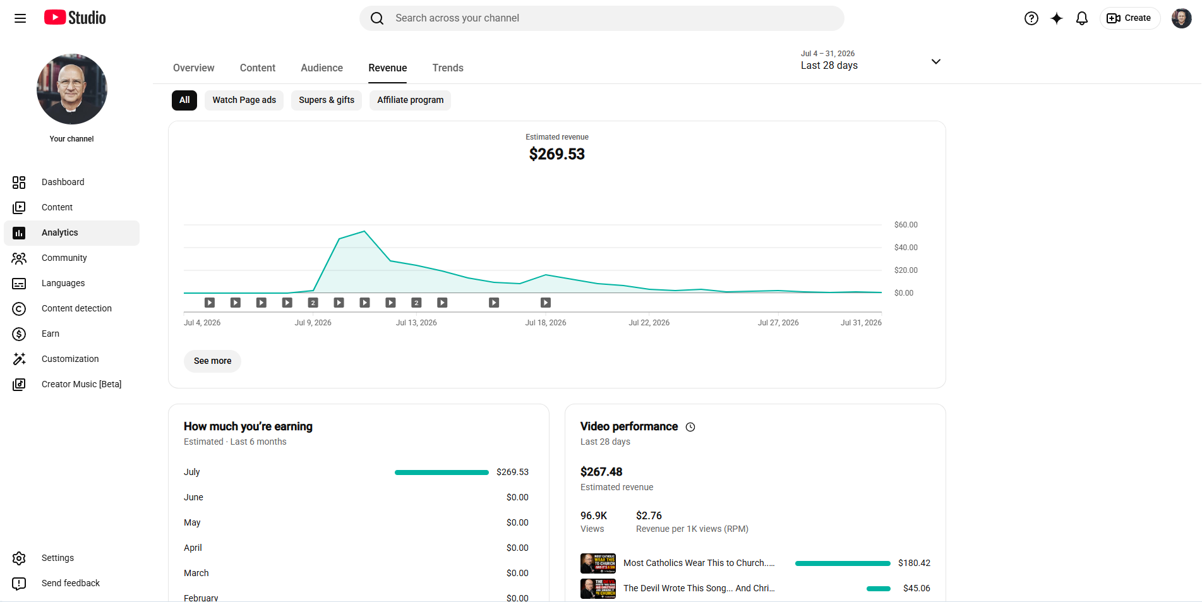Click the $45.06 video revenue value
The height and width of the screenshot is (602, 1202).
coord(917,588)
